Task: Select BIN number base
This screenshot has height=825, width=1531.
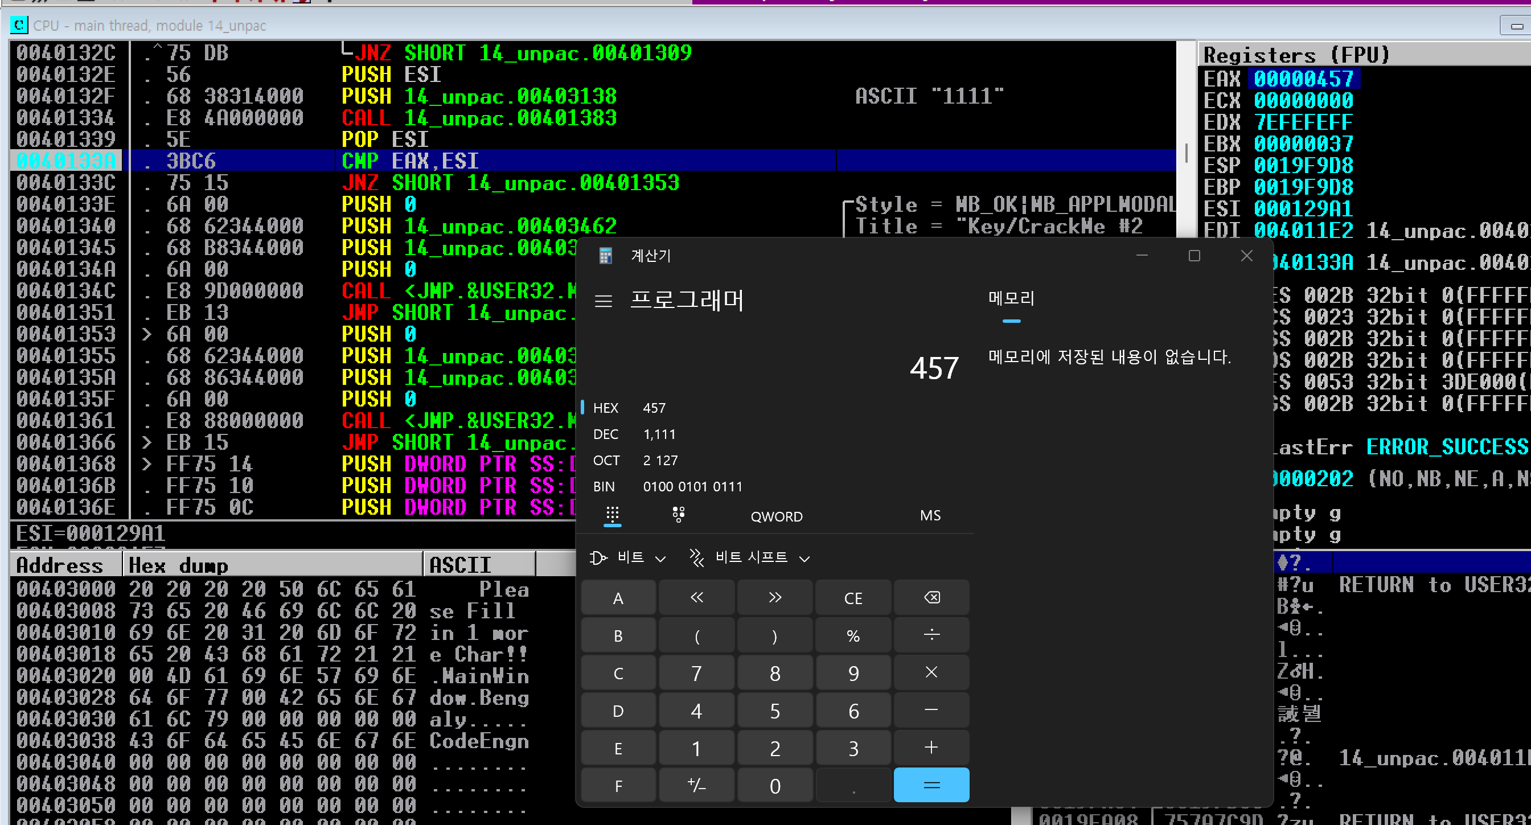Action: (x=604, y=487)
